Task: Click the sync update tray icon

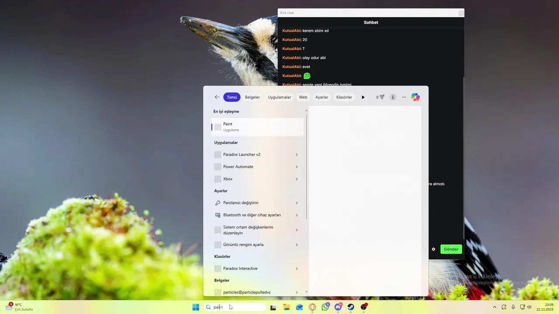Action: 504,307
